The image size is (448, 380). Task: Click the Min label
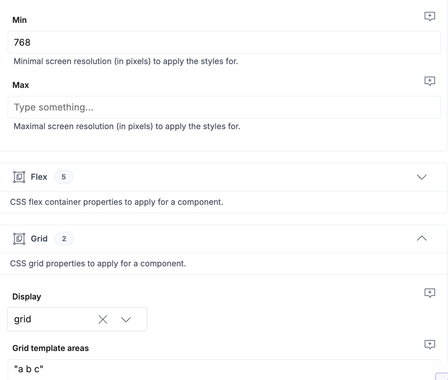tap(20, 20)
